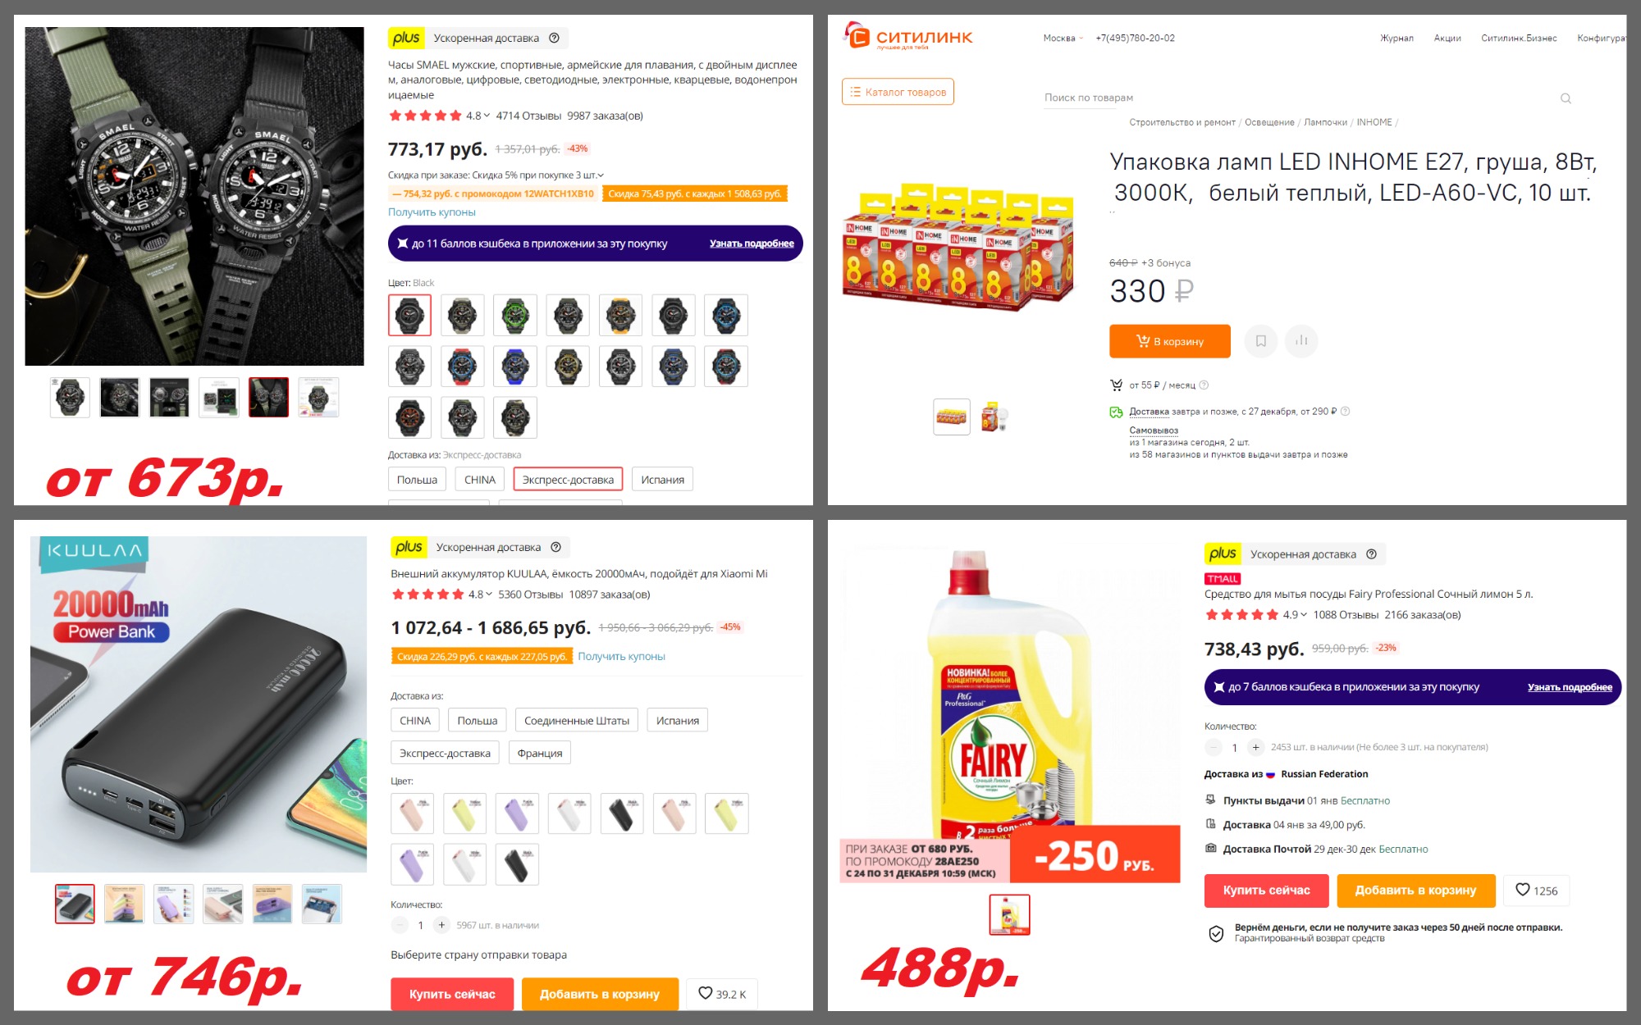The height and width of the screenshot is (1025, 1641).
Task: Select Польша shipping option for the watch
Action: click(417, 480)
